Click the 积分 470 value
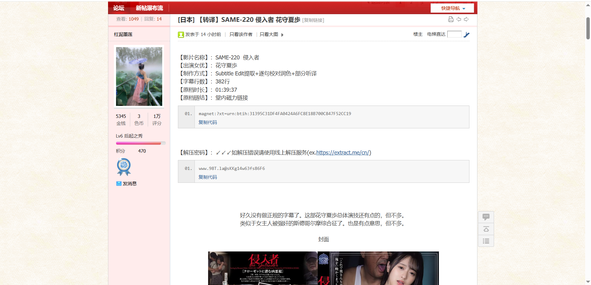 (x=142, y=151)
